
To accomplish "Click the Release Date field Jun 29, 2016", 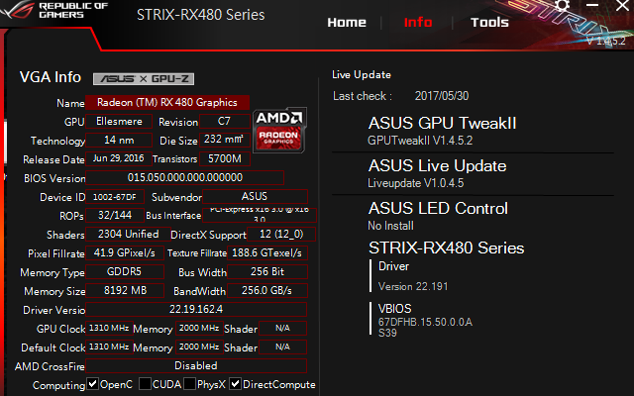I will pyautogui.click(x=119, y=158).
